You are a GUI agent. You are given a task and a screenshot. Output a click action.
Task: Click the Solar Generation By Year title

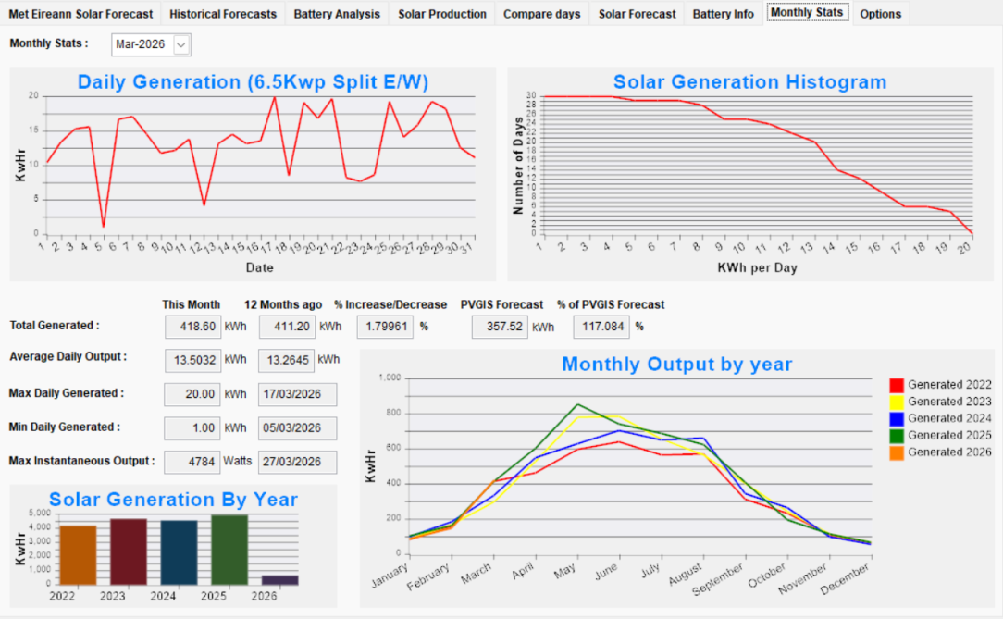(x=173, y=500)
